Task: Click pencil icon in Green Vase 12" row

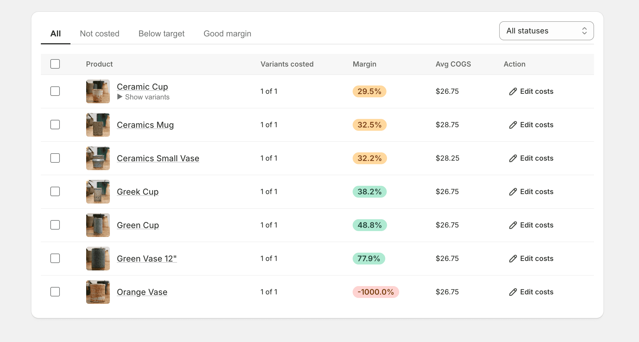Action: [513, 259]
